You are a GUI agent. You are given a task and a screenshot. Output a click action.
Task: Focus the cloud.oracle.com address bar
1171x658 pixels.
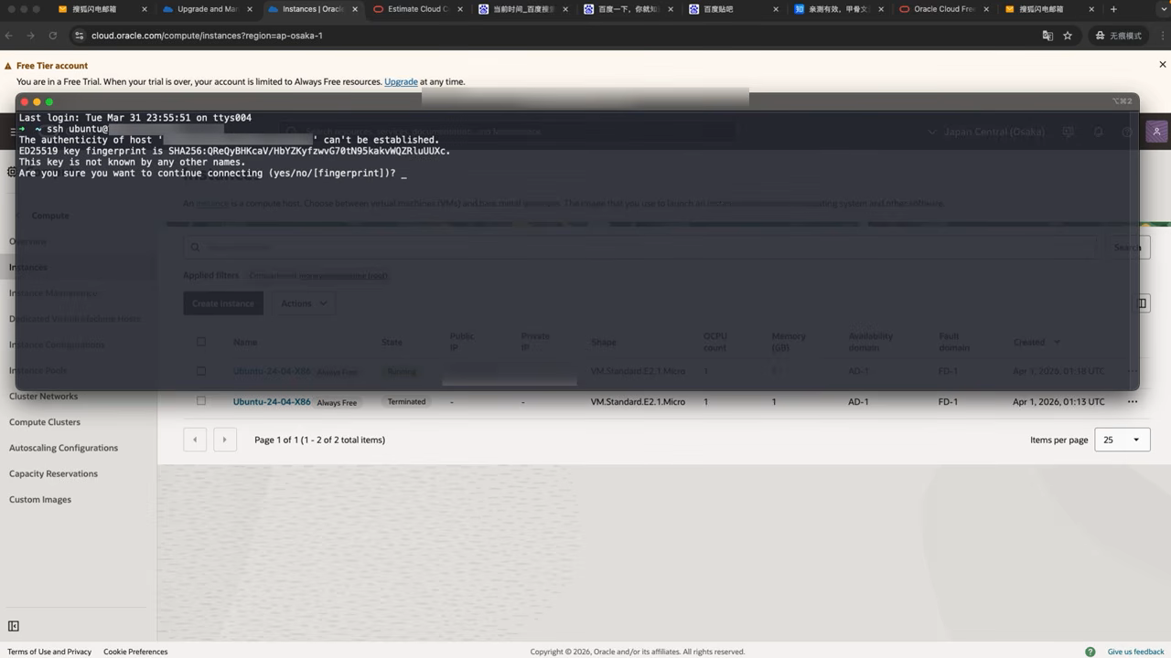point(206,36)
